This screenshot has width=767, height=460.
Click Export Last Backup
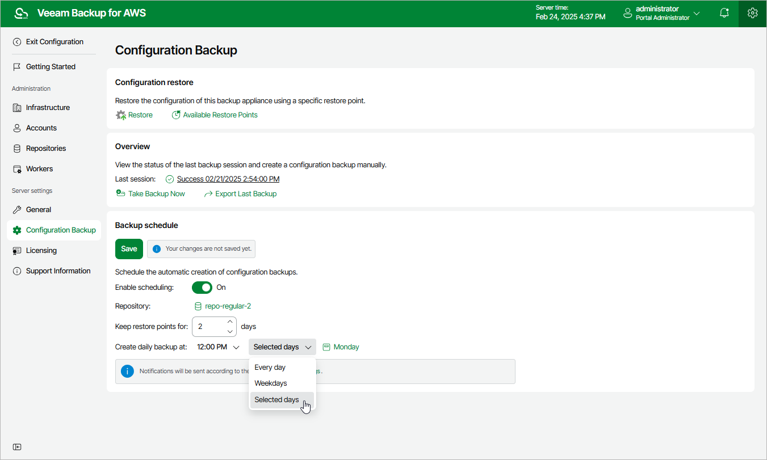pos(246,194)
